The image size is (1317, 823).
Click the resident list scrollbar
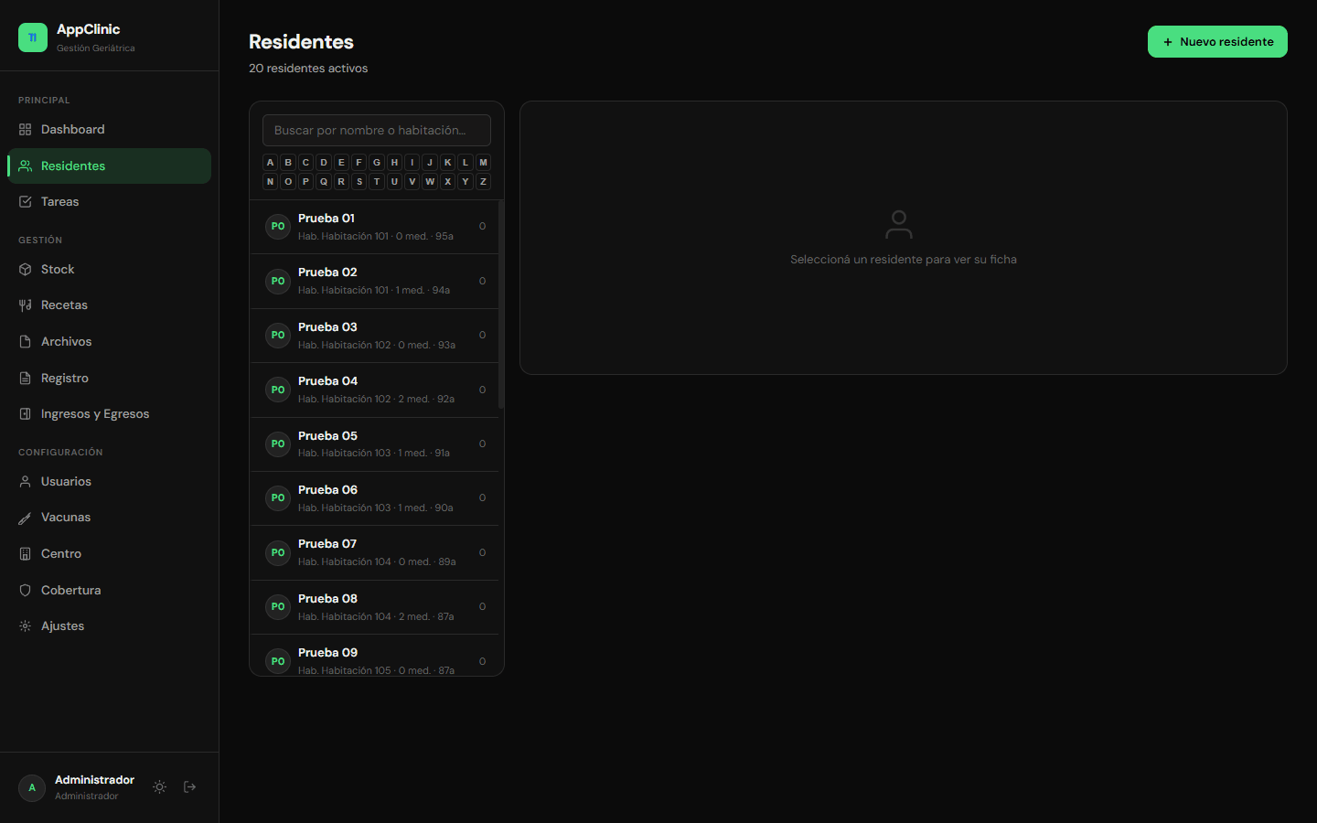[501, 304]
